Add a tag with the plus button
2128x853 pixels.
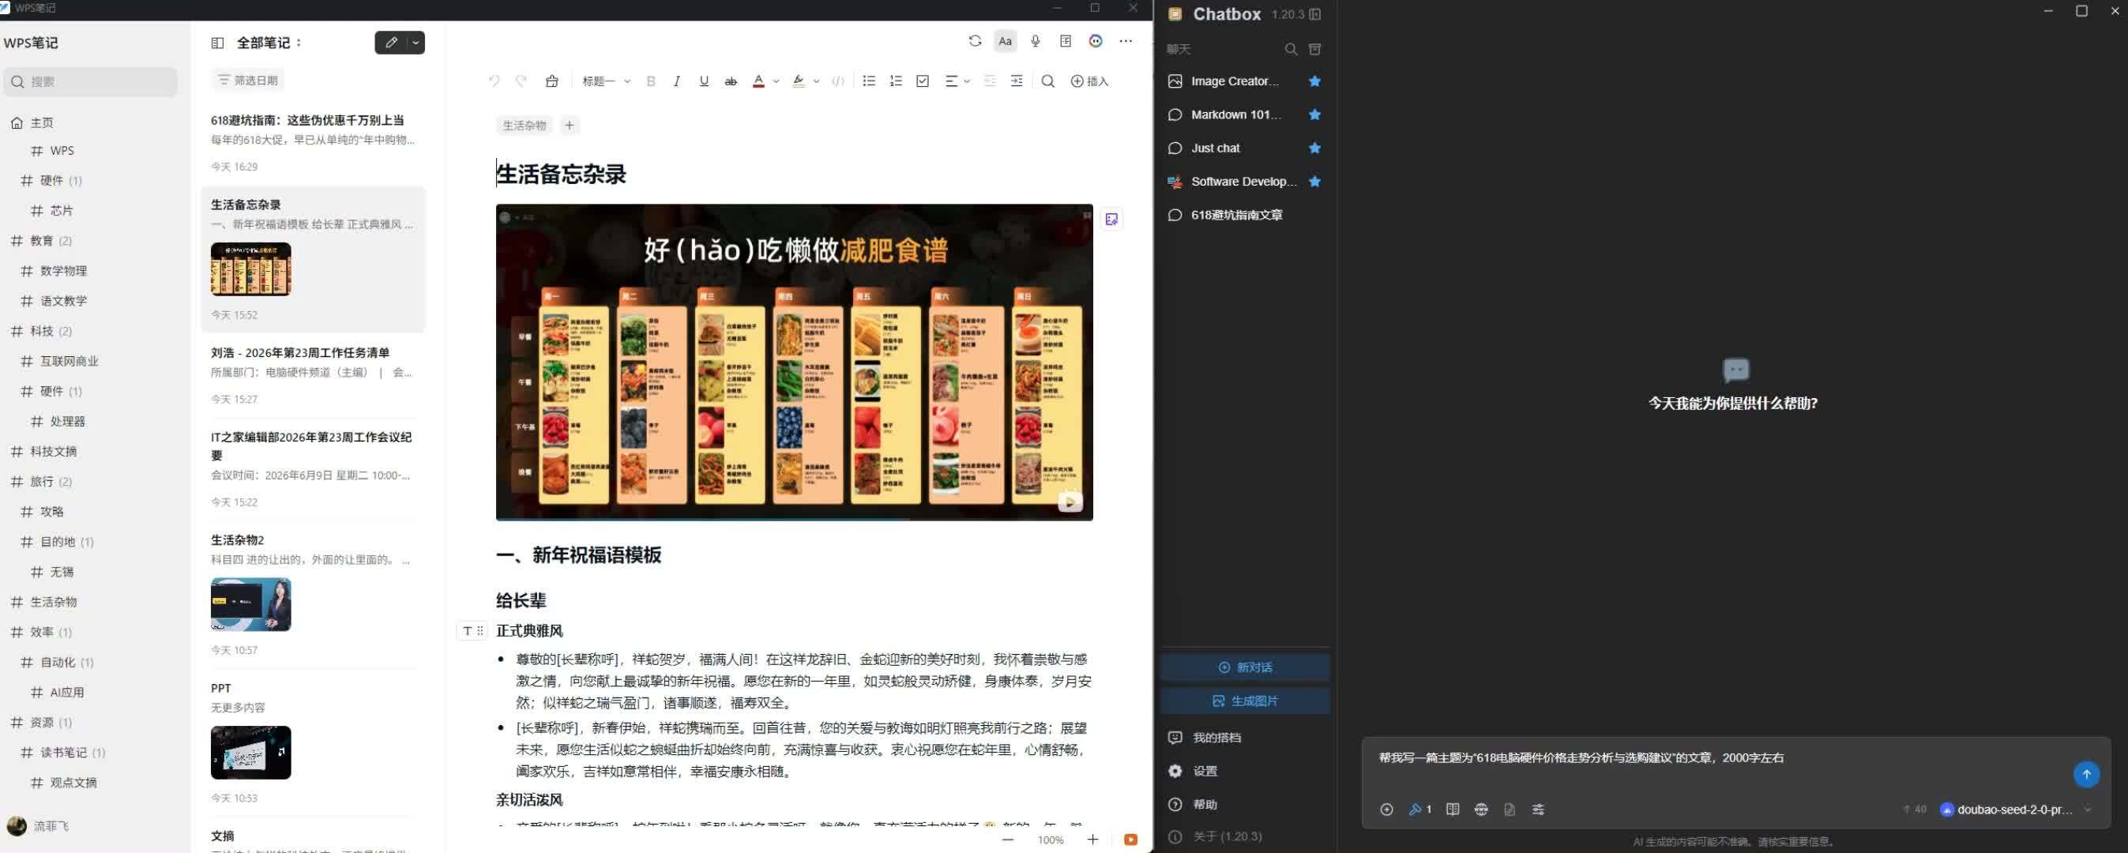[570, 126]
